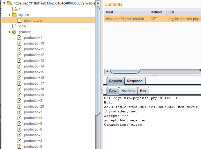This screenshot has height=149, width=201.
Task: Click the question-mark file icon for productId=17
Action: pyautogui.click(x=19, y=83)
